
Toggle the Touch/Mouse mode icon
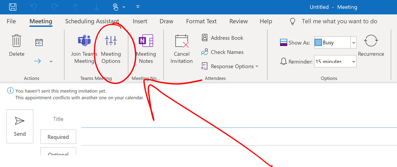pyautogui.click(x=116, y=7)
